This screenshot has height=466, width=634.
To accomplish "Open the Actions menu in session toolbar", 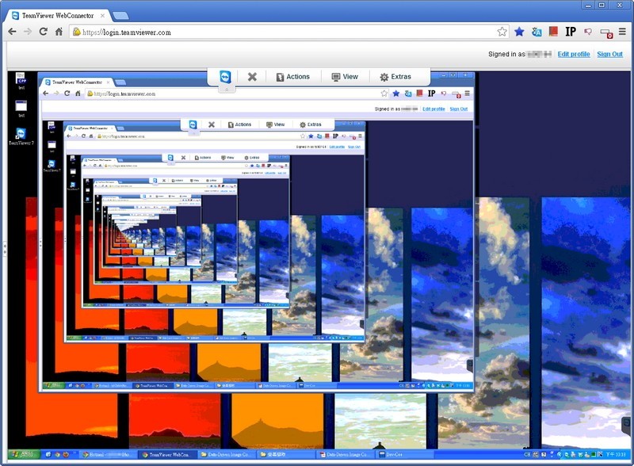I will (292, 77).
